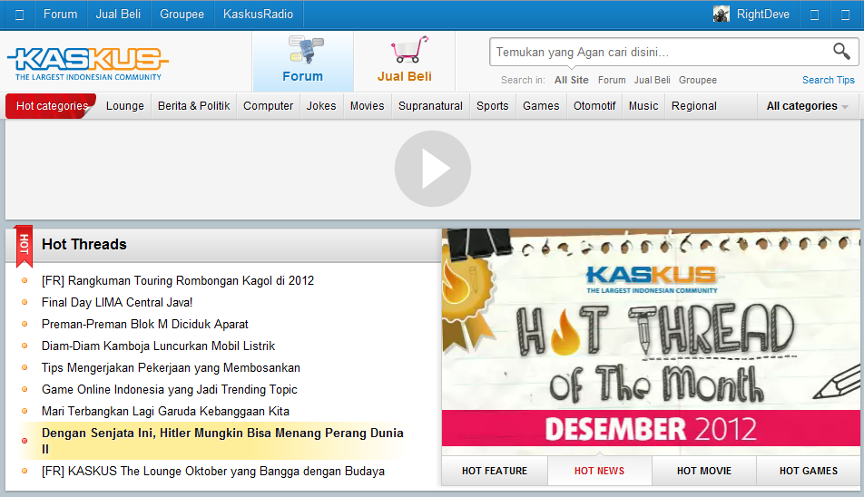Click Jual Beli in the top blue bar
Screen dimensions: 864x497
tap(119, 15)
